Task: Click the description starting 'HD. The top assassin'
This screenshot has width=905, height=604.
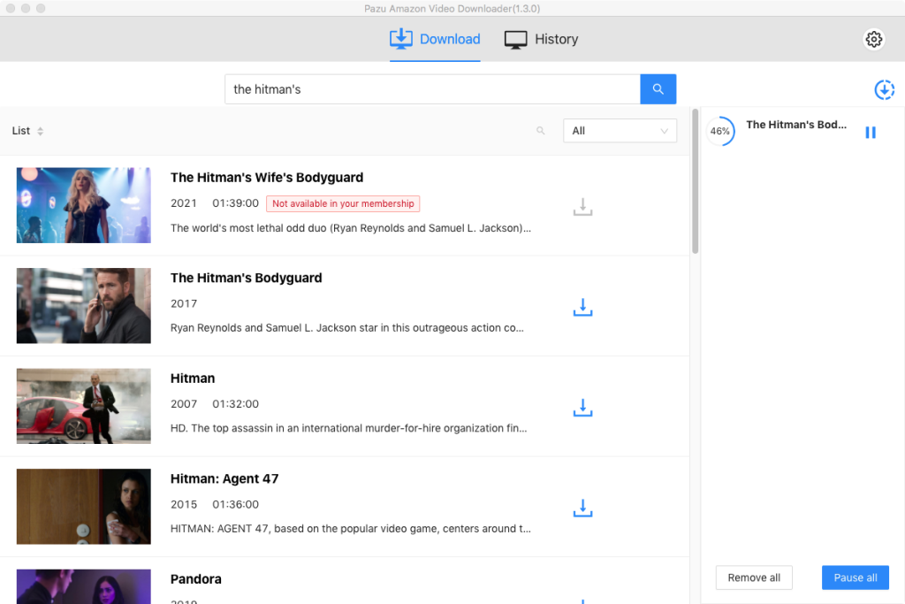Action: [x=348, y=428]
